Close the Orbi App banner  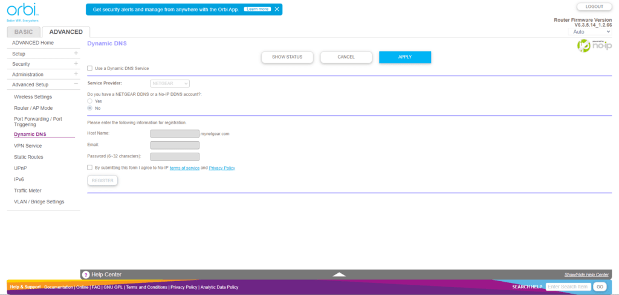point(277,10)
